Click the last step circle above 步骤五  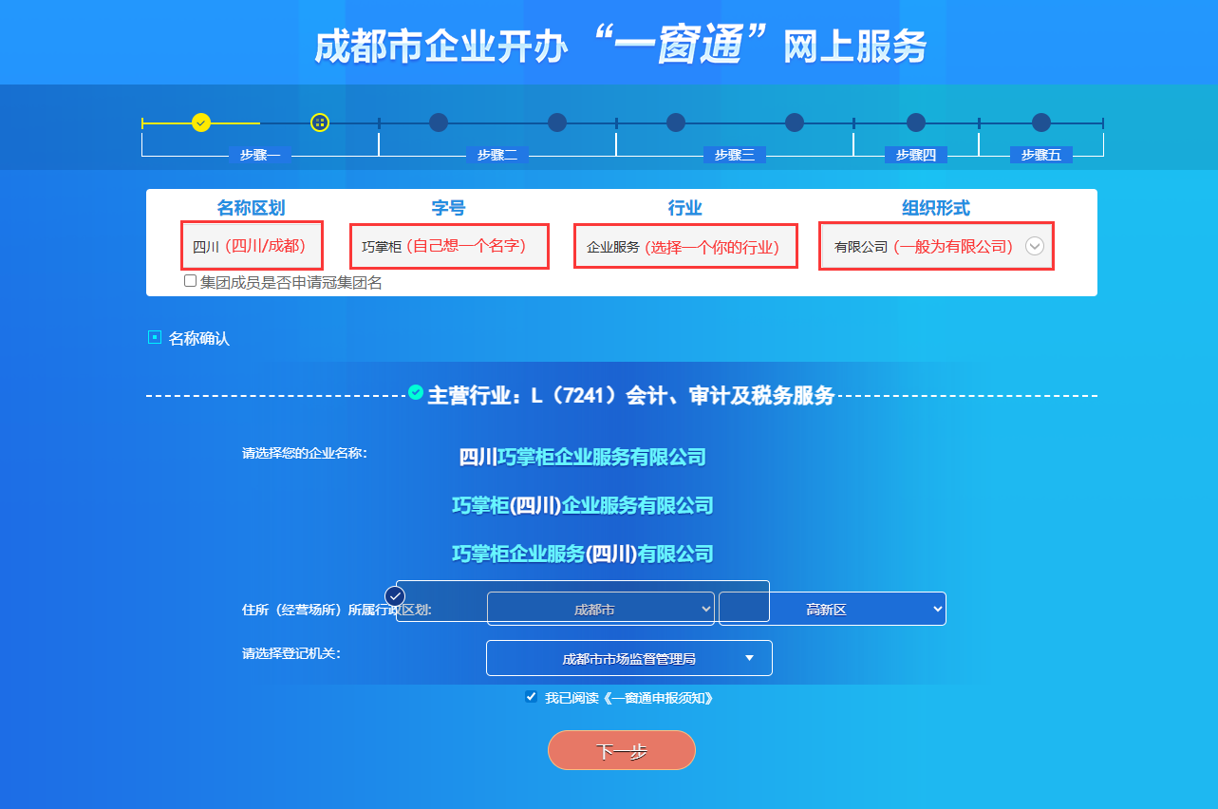1042,122
